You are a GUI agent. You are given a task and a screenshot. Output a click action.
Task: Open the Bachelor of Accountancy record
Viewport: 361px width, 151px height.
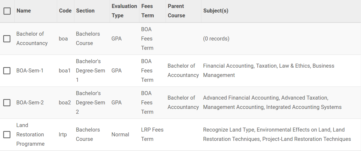click(32, 39)
